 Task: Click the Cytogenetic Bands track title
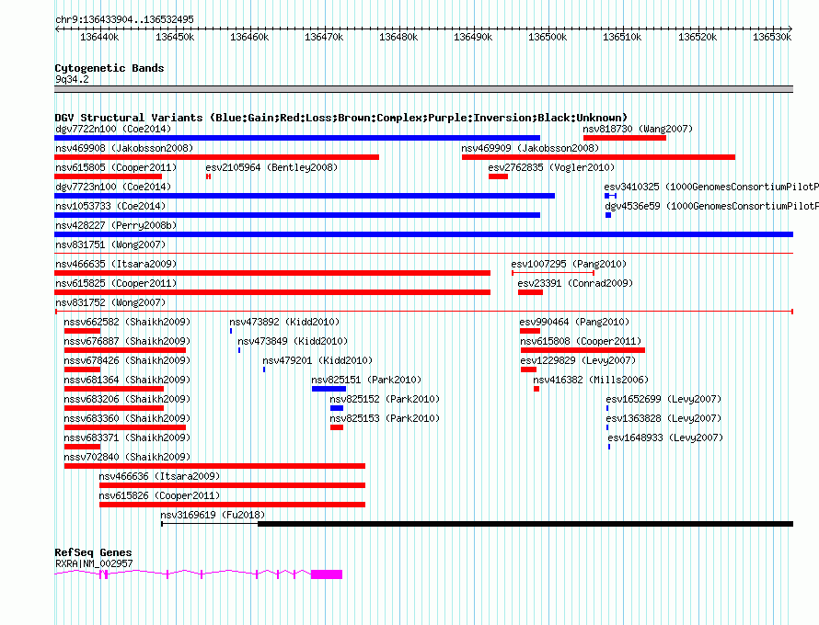pyautogui.click(x=110, y=68)
